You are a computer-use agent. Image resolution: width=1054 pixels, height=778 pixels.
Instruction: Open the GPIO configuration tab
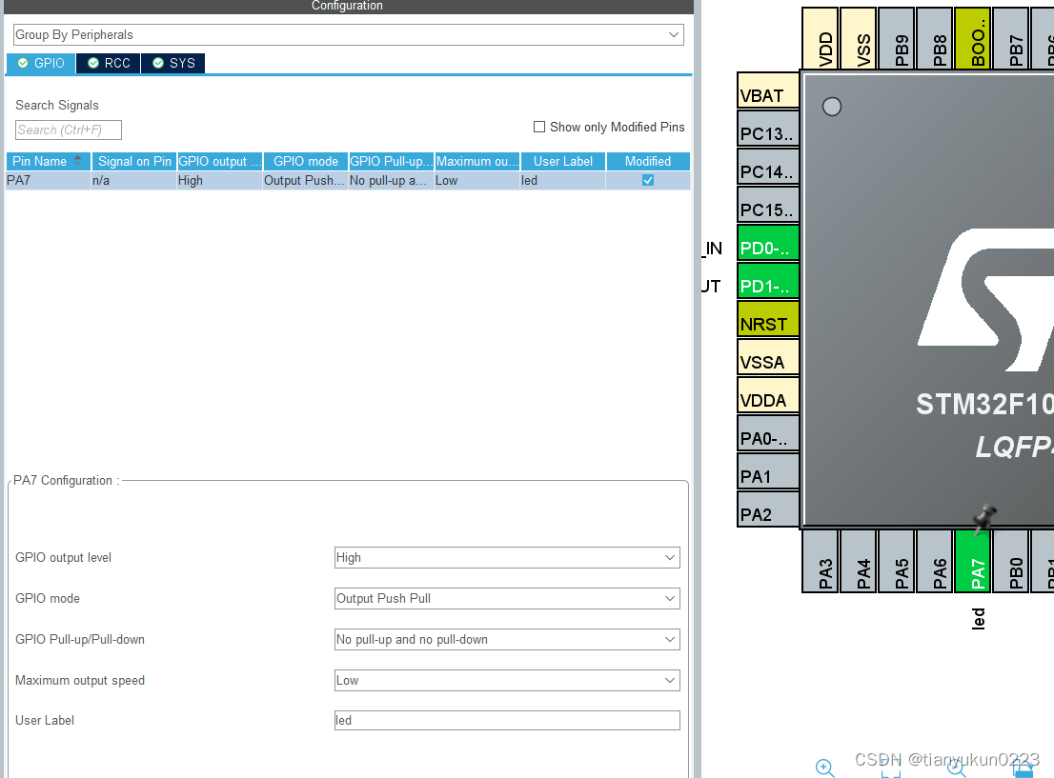point(40,63)
